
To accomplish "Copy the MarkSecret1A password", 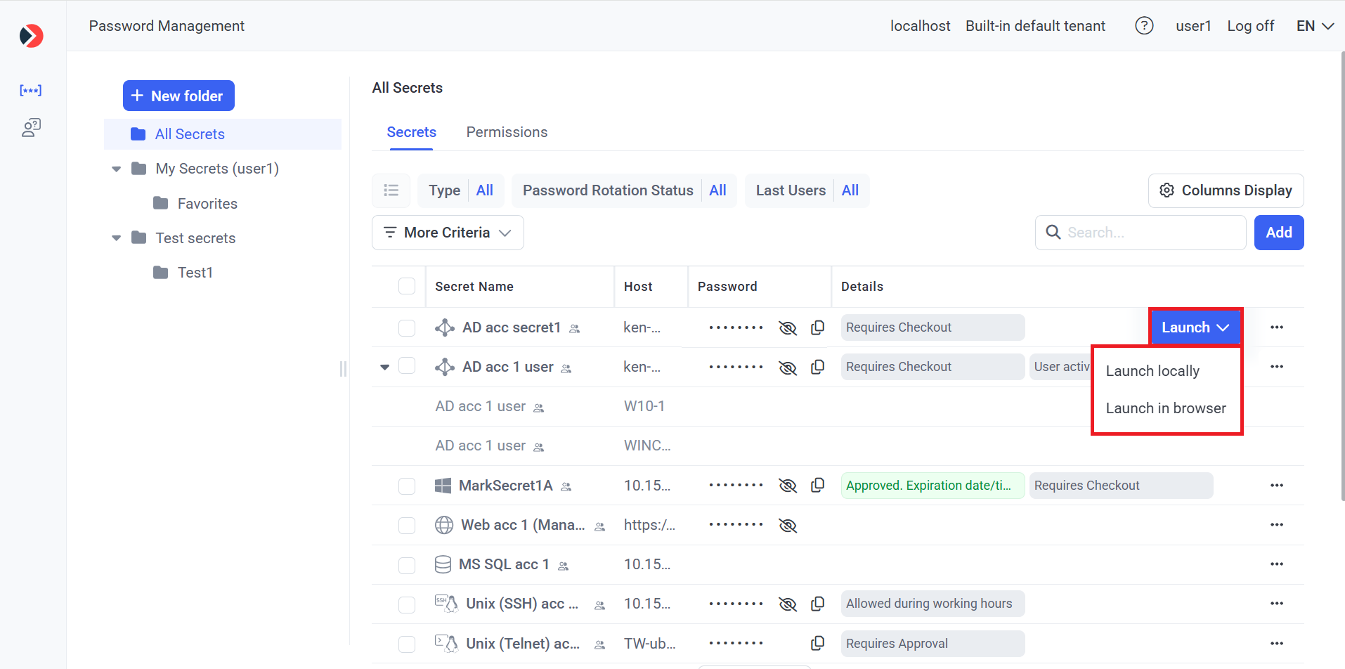I will tap(817, 486).
